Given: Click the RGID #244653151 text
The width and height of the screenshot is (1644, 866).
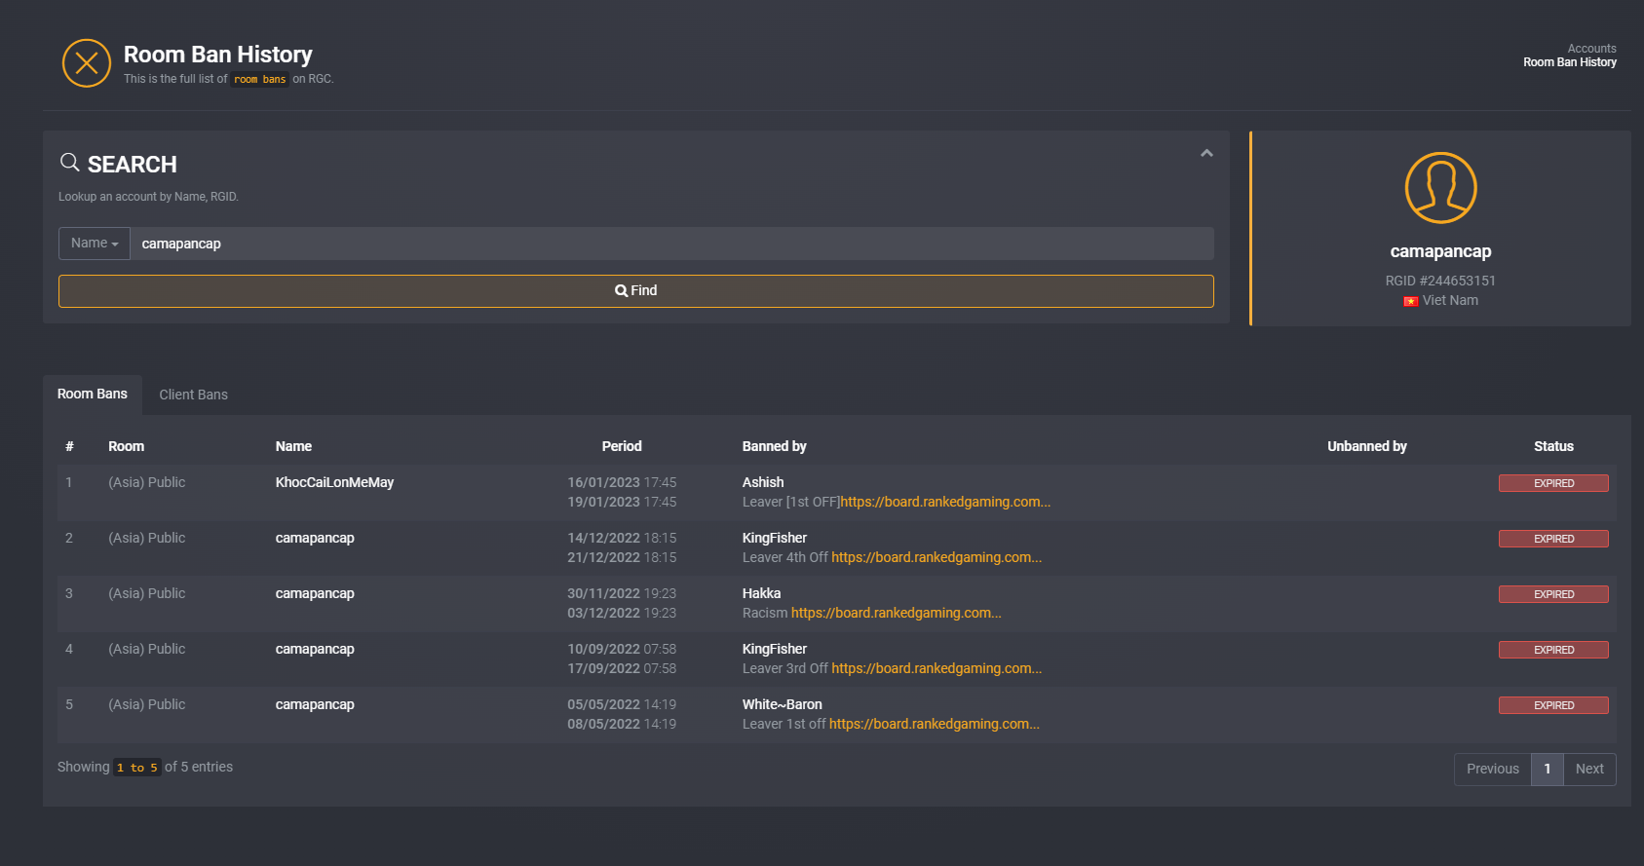Looking at the screenshot, I should pyautogui.click(x=1440, y=281).
